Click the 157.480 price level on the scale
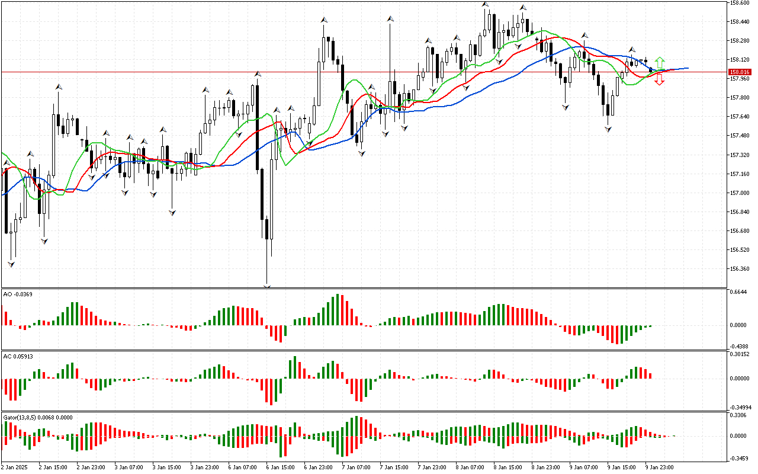This screenshot has height=474, width=758. click(x=741, y=136)
